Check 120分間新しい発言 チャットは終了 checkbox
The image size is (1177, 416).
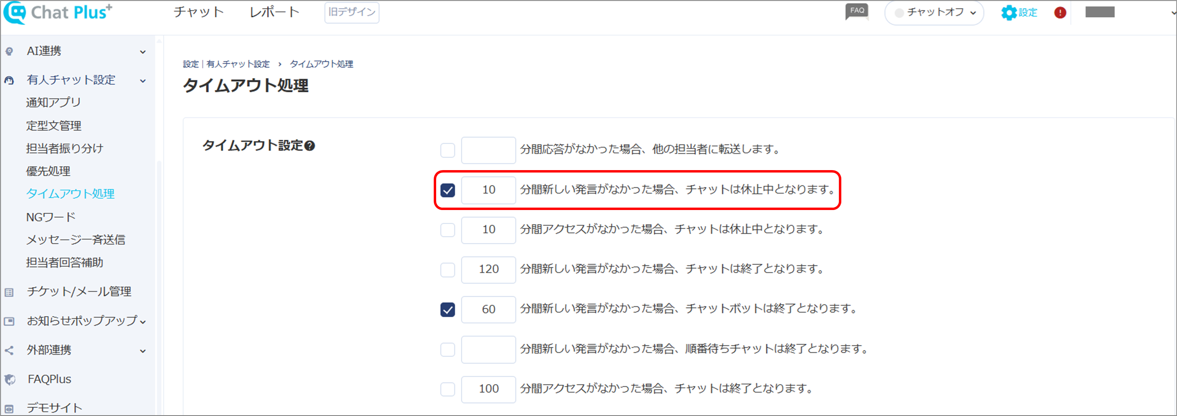click(448, 270)
